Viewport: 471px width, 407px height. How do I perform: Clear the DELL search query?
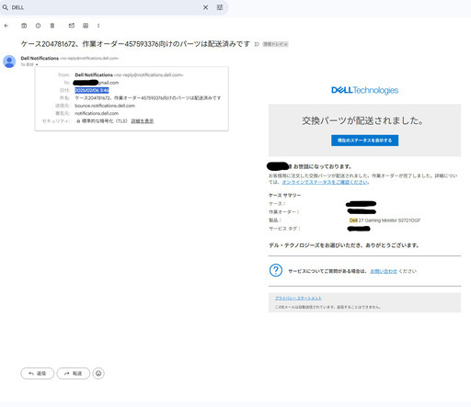(x=205, y=7)
